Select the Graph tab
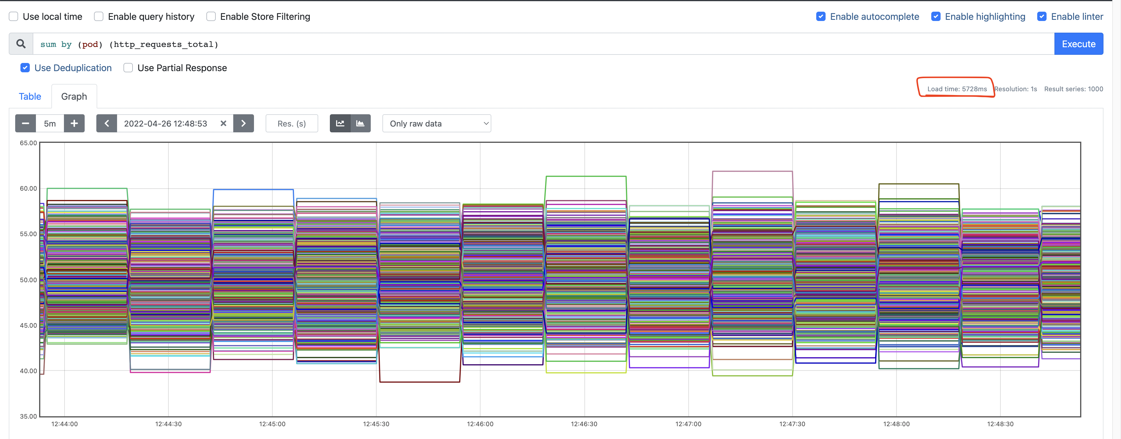The width and height of the screenshot is (1121, 439). pyautogui.click(x=74, y=96)
